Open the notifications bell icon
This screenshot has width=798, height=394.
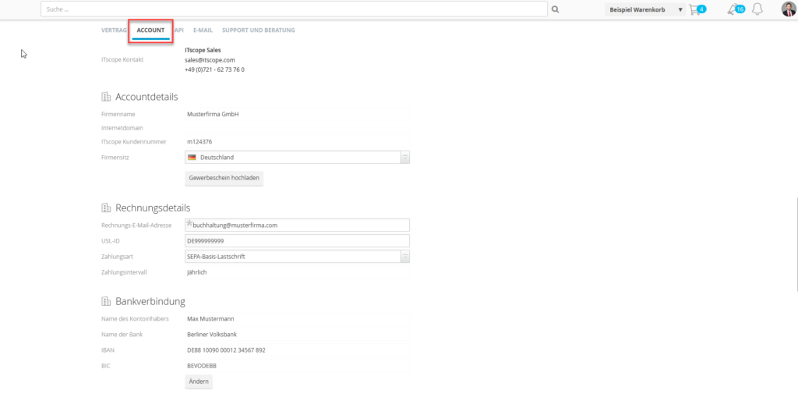[757, 9]
